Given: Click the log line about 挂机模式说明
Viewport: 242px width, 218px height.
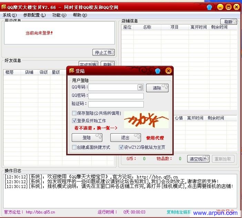Looking at the screenshot, I should click(x=119, y=186).
